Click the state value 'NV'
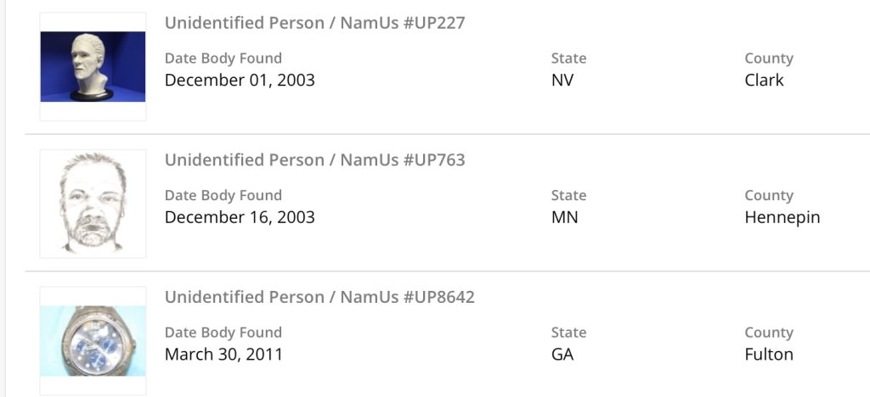870x397 pixels. (562, 81)
